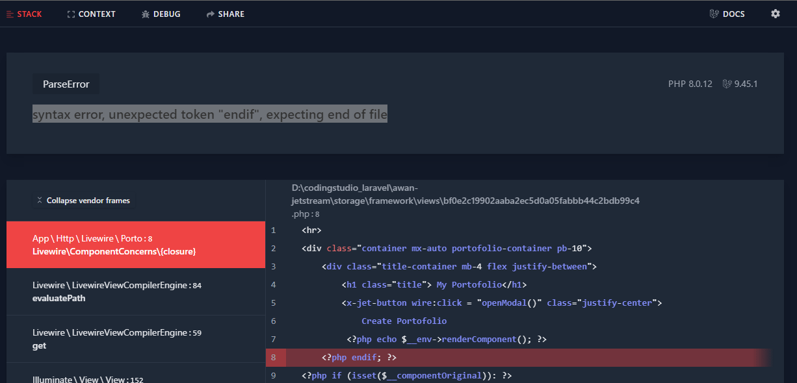Click the Laravel icon beside version 9.45.1
This screenshot has width=797, height=383.
[726, 83]
